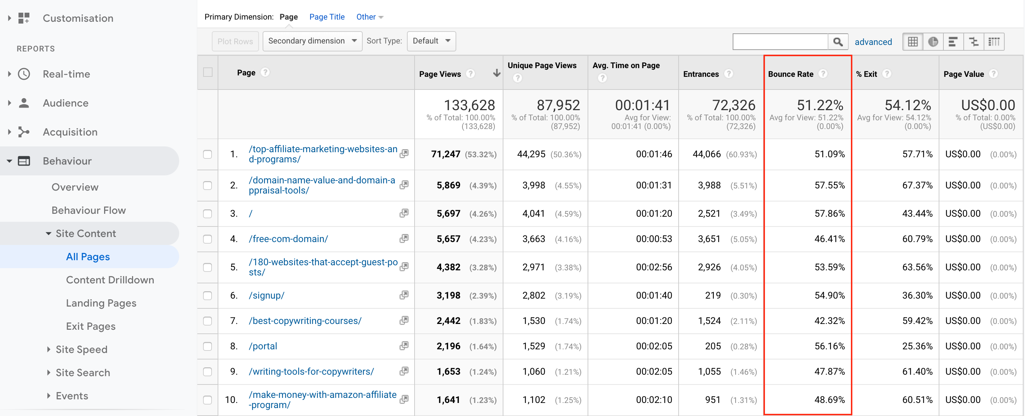Check the select-all checkbox in the table header
Image resolution: width=1025 pixels, height=416 pixels.
click(x=208, y=72)
